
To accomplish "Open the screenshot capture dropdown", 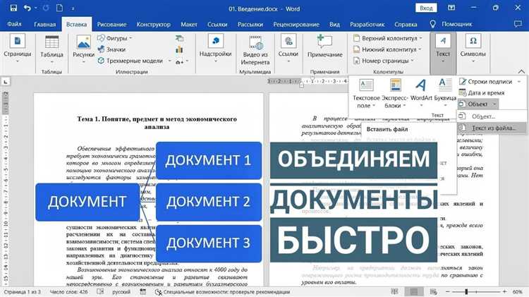I will (x=182, y=61).
